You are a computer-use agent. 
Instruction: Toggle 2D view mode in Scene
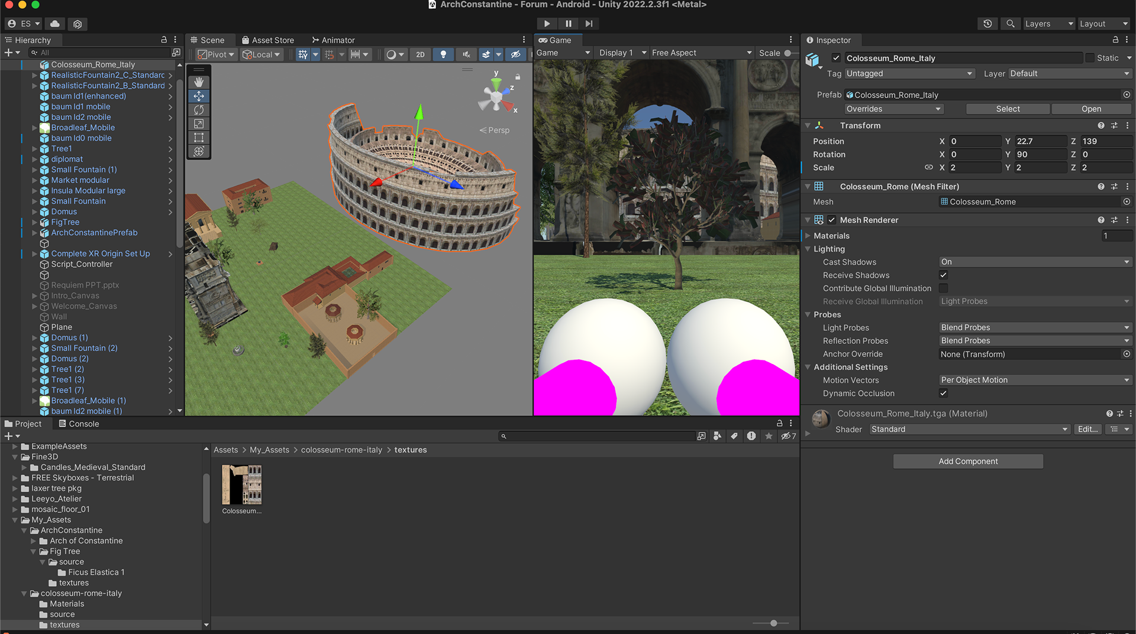pyautogui.click(x=420, y=54)
